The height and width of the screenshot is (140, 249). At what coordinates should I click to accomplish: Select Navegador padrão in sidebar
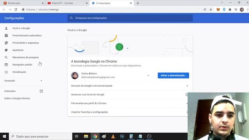click(x=22, y=65)
